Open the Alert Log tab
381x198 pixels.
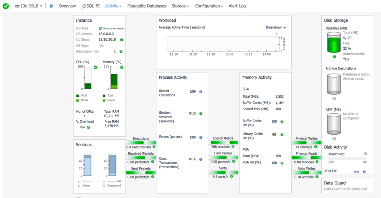click(x=237, y=6)
